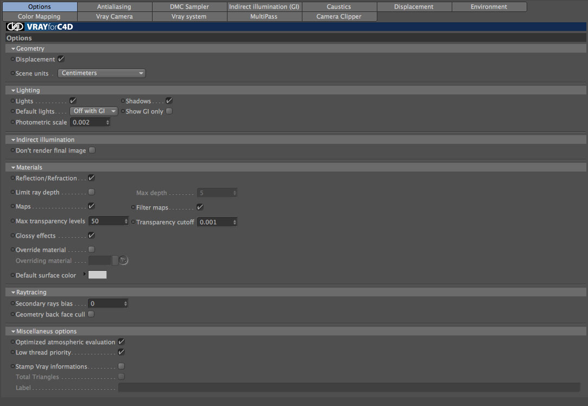
Task: Toggle the Filter maps checkbox
Action: pyautogui.click(x=200, y=207)
